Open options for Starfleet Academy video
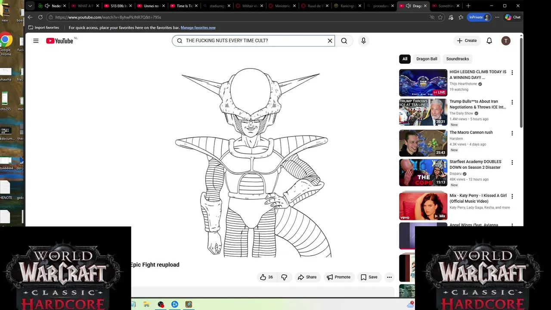 point(512,163)
